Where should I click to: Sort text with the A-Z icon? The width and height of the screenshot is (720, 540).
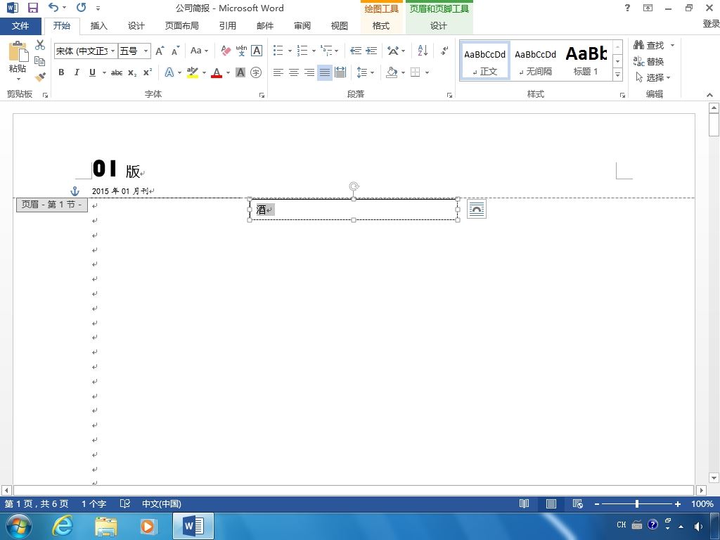point(423,51)
